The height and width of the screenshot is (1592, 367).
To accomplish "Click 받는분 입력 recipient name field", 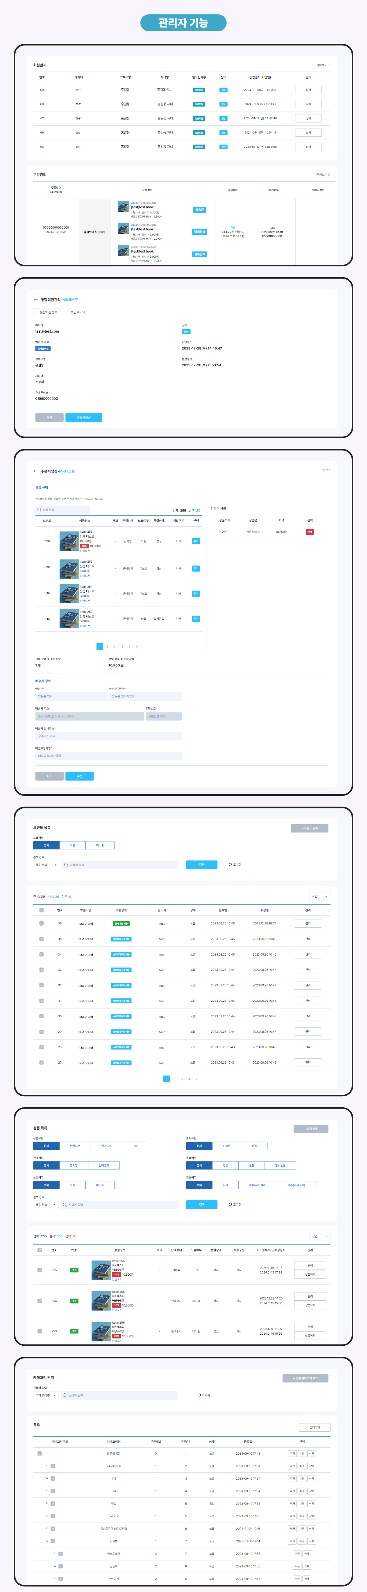I will click(x=71, y=696).
